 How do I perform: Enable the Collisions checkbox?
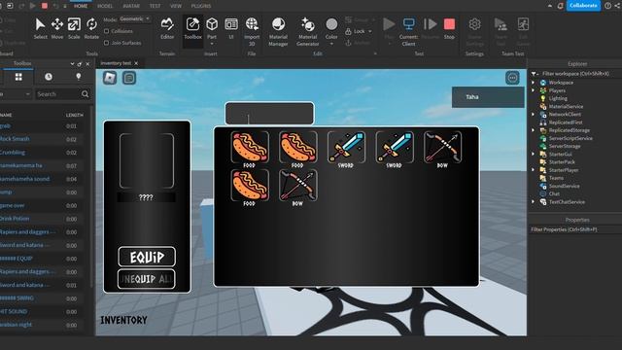106,31
